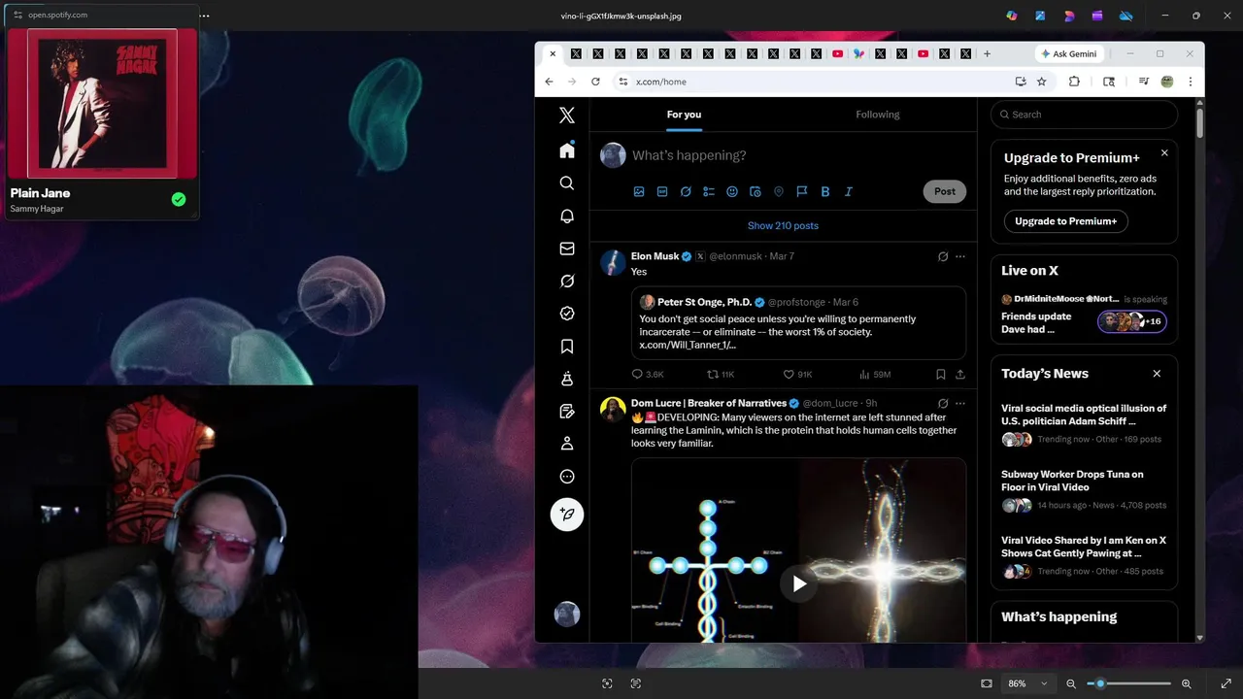Repost Elon Musk's post with 11K reposts
Screen dimensions: 1243x699
pyautogui.click(x=721, y=374)
